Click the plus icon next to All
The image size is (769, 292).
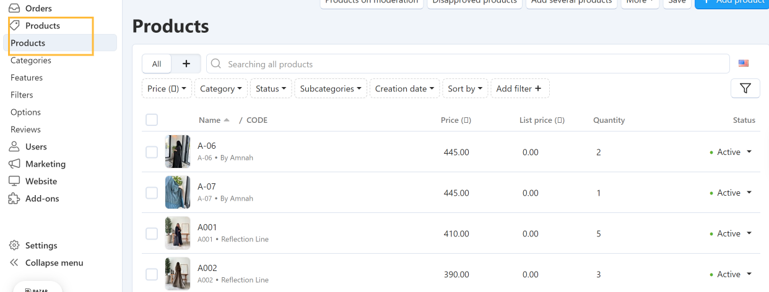pos(186,64)
